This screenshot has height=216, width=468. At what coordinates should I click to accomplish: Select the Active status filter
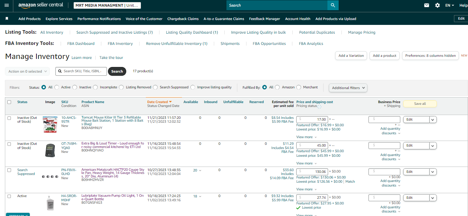point(57,87)
